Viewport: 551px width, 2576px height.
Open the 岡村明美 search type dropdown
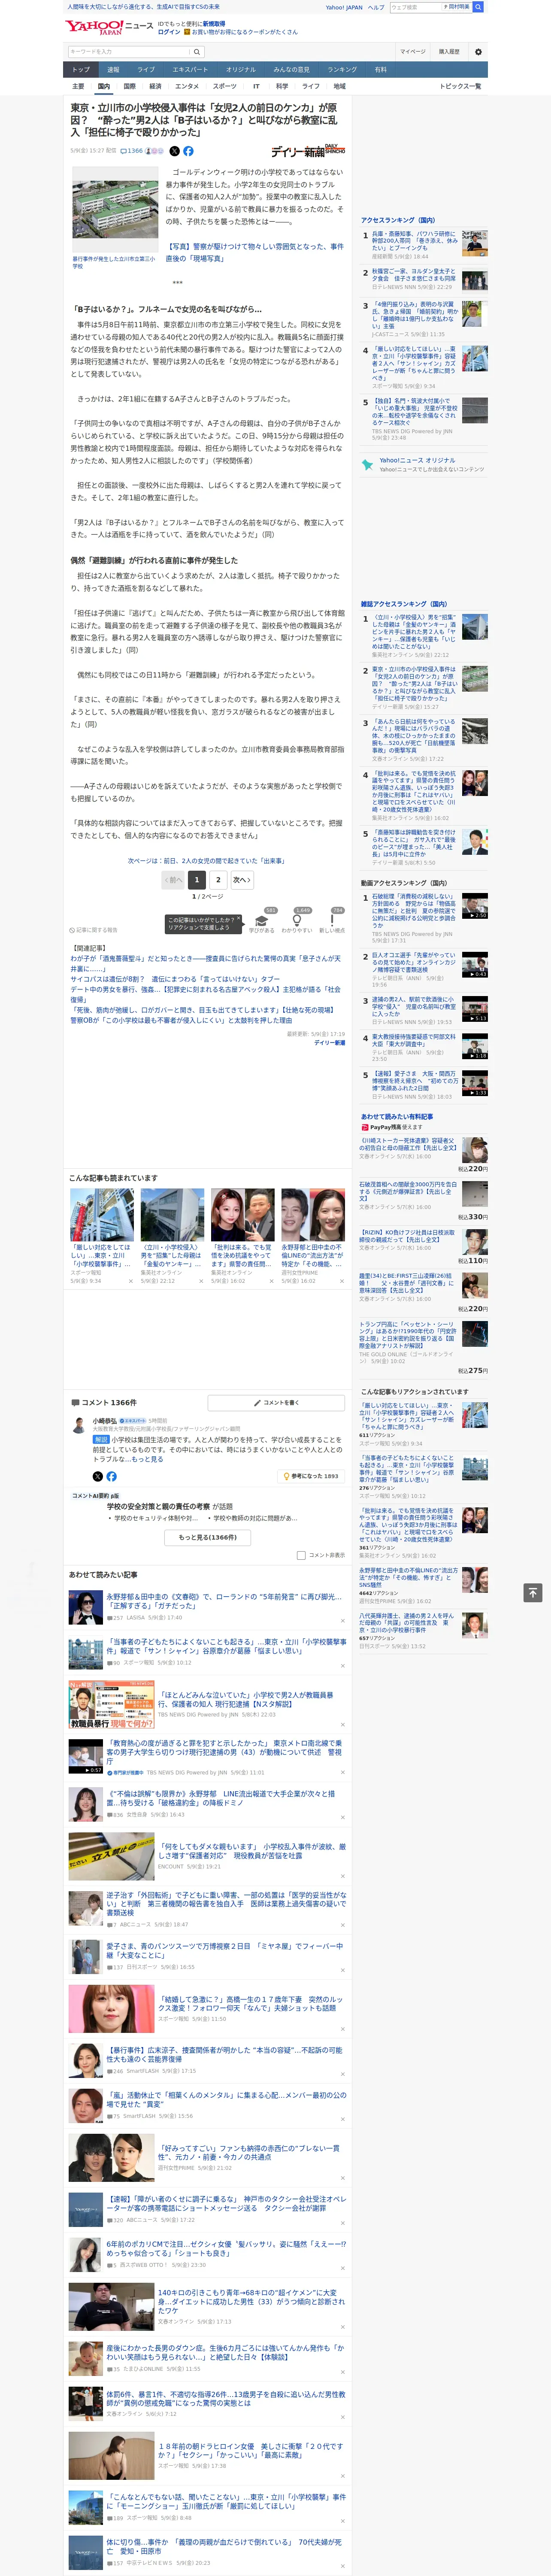pos(457,7)
